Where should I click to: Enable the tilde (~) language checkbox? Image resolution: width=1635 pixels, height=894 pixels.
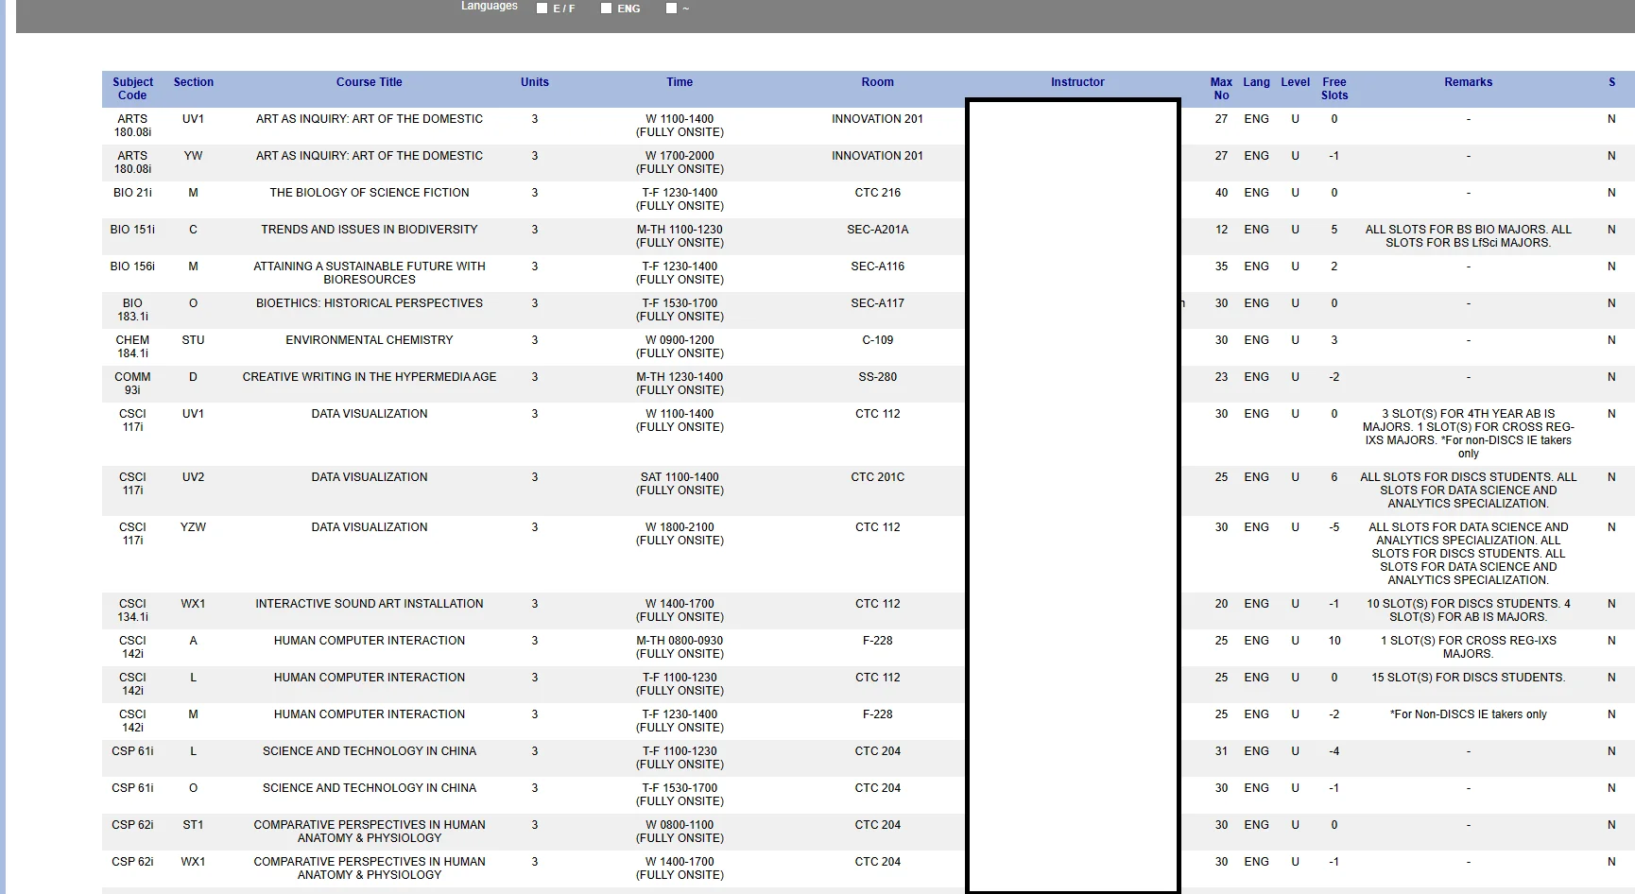click(x=671, y=9)
